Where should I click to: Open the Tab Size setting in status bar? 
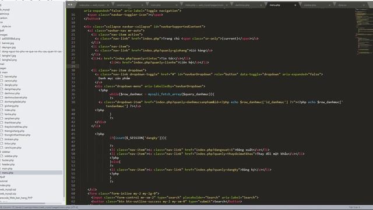click(354, 208)
